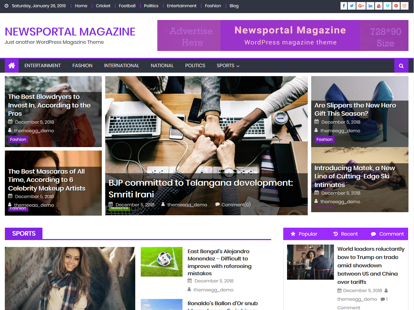This screenshot has height=310, width=414.
Task: Open the Cricket menu item
Action: 103,6
